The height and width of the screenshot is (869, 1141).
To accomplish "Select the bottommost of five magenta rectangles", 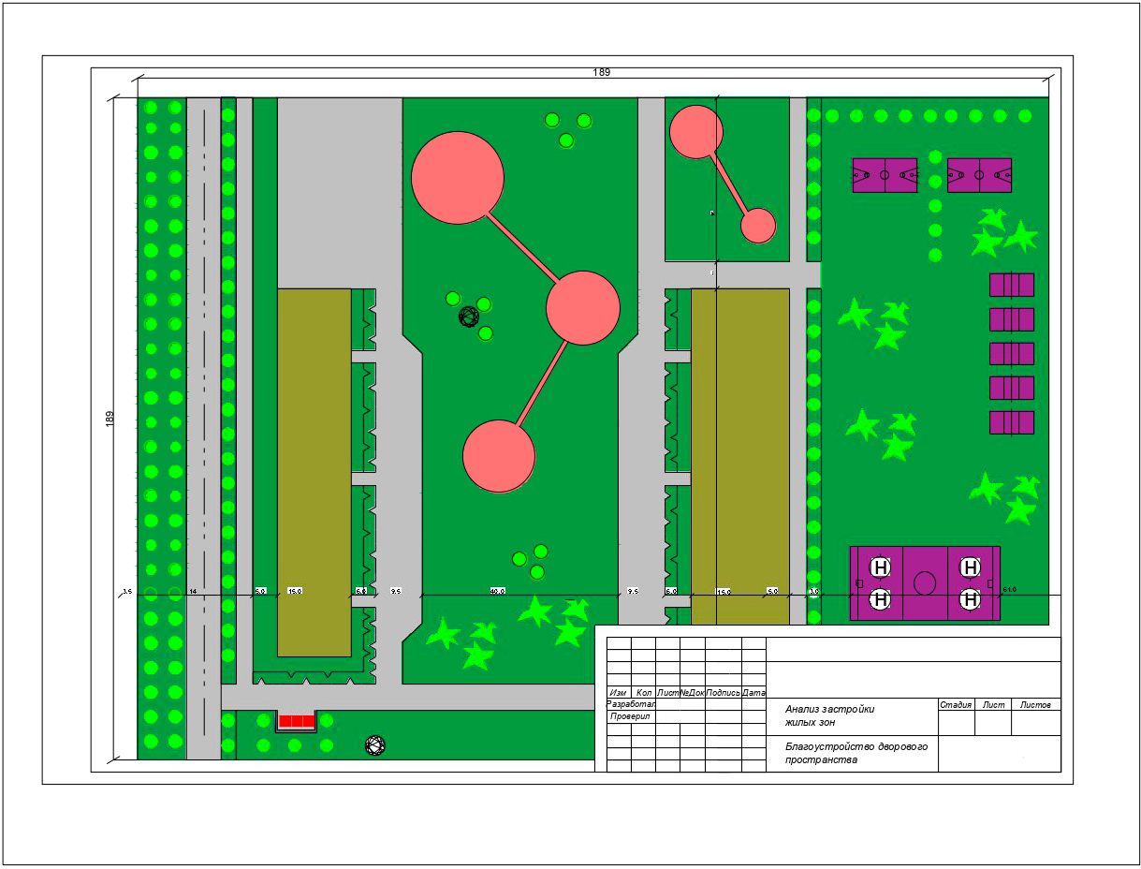I will pyautogui.click(x=1012, y=422).
